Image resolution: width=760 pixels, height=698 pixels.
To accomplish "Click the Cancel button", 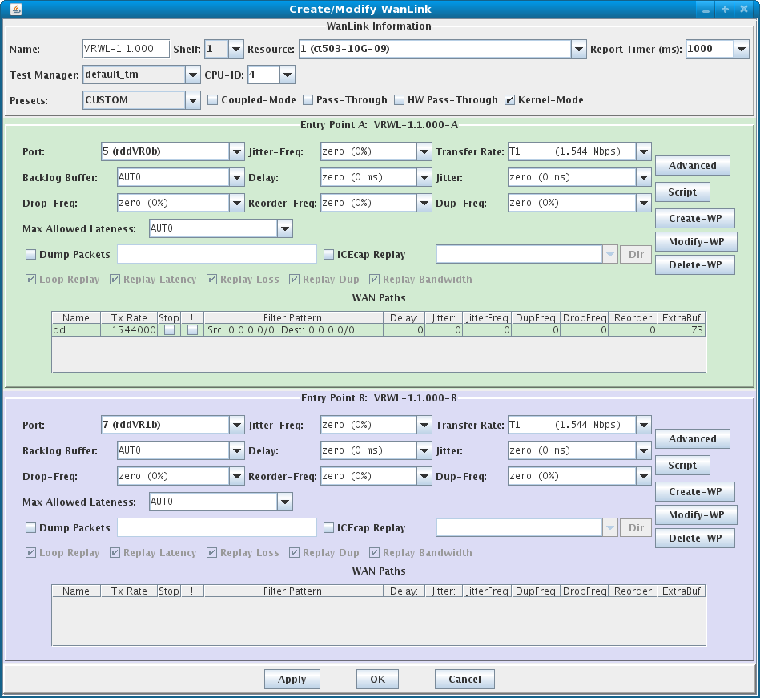I will tap(464, 679).
